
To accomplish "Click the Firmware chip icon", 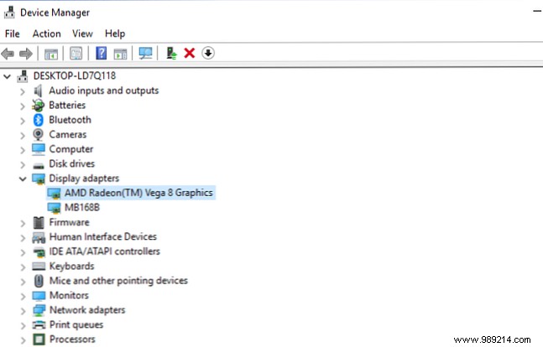I will 39,222.
